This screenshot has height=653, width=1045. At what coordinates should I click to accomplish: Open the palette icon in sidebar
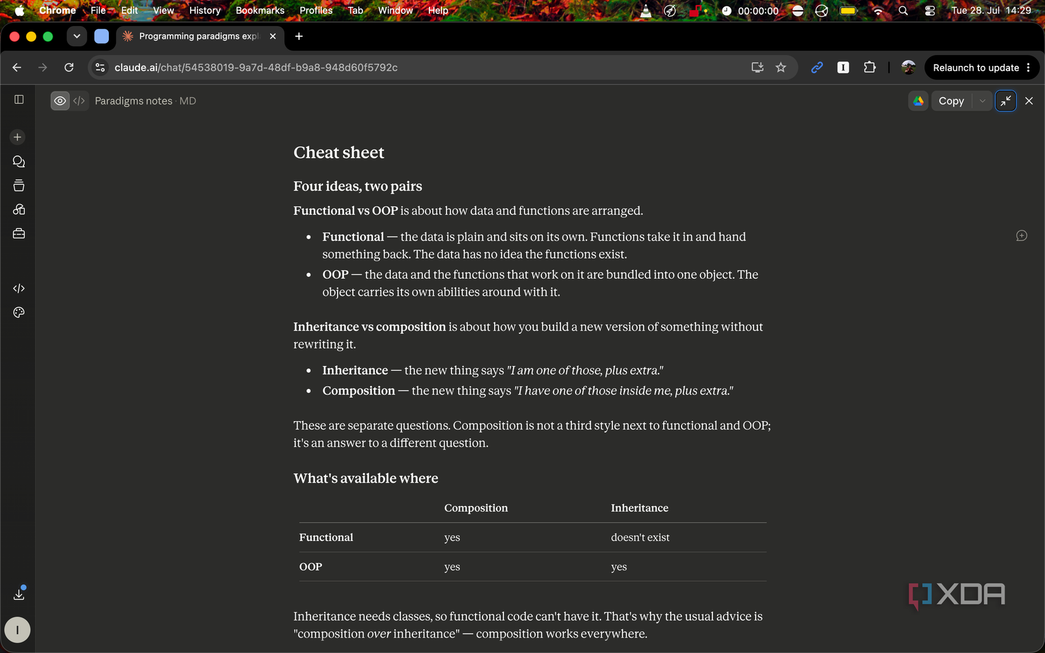point(18,312)
